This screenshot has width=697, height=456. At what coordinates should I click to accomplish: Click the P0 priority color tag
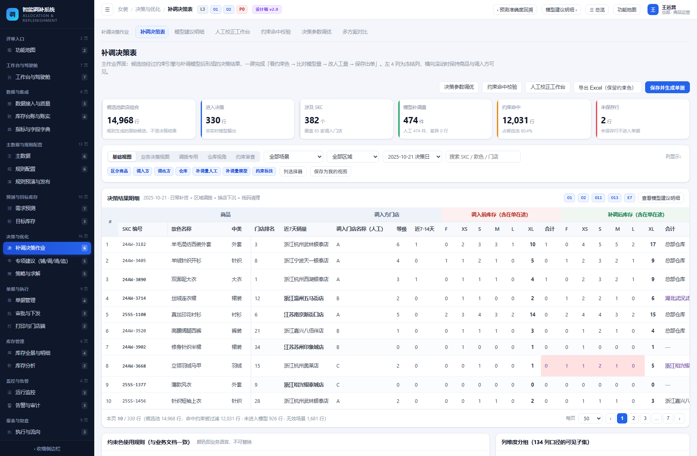click(x=242, y=9)
